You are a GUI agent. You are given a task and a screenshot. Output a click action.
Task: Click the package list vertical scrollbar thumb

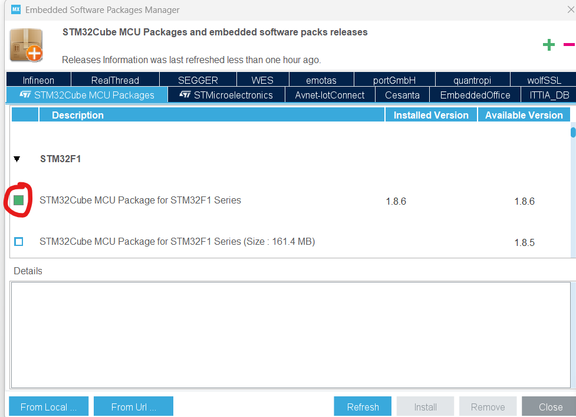click(x=573, y=132)
